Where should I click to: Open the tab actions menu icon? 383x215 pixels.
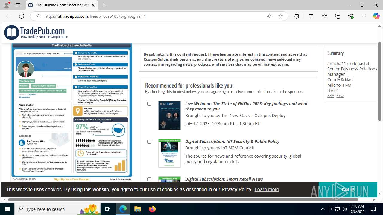tap(18, 5)
